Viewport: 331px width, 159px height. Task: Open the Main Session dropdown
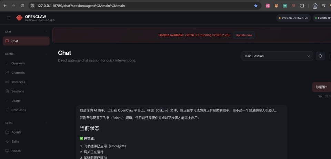tap(277, 56)
